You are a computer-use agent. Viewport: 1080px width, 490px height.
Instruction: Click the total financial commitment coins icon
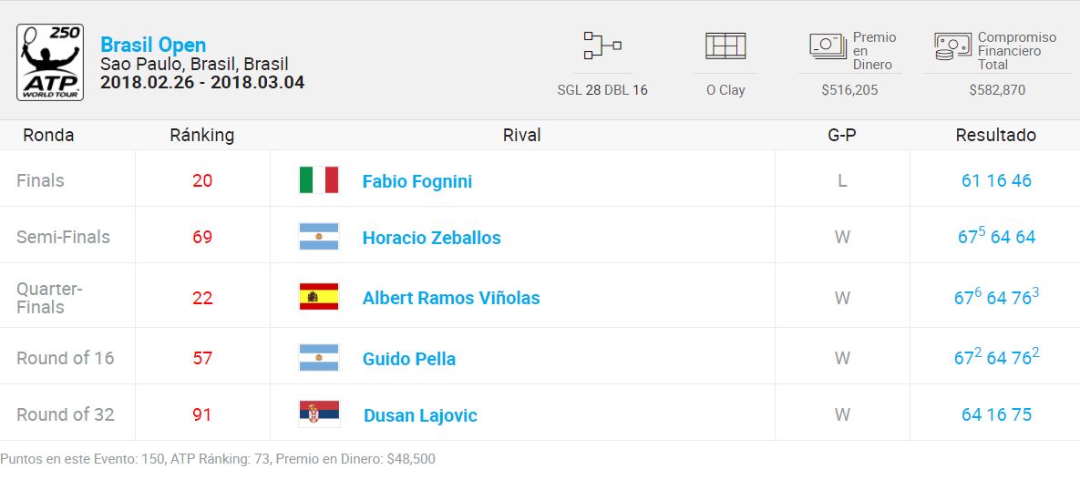click(952, 46)
